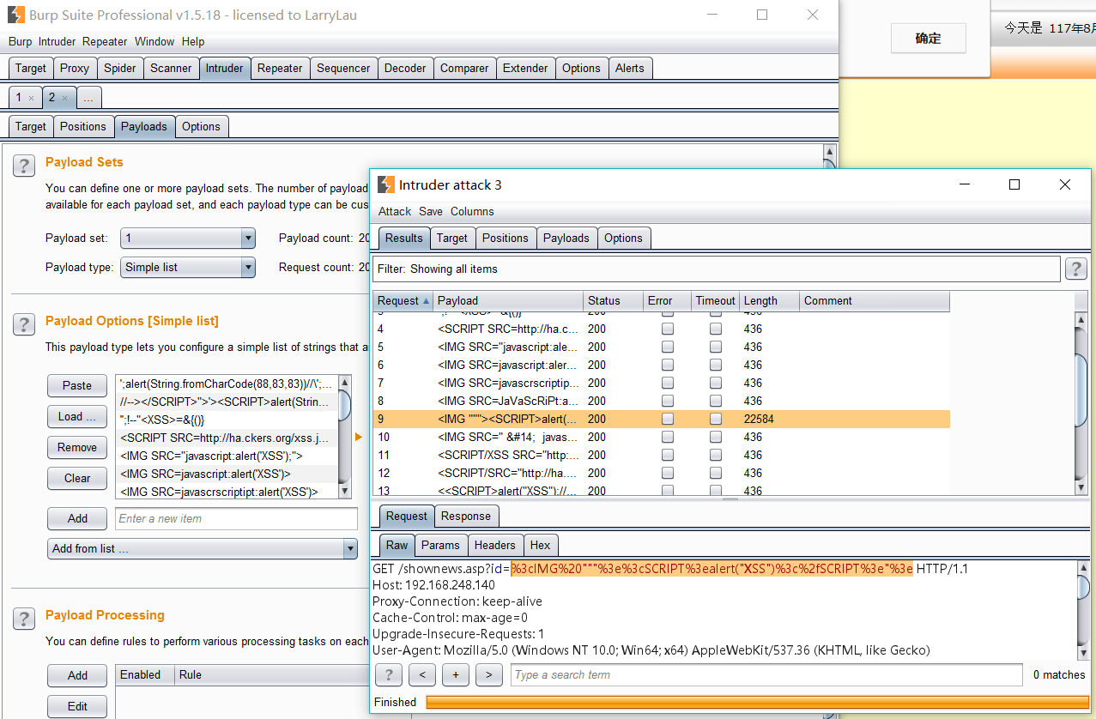Click the Paste button
Viewport: 1096px width, 719px height.
(77, 385)
